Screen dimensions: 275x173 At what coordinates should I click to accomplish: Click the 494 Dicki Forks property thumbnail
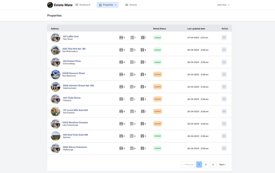(56, 136)
